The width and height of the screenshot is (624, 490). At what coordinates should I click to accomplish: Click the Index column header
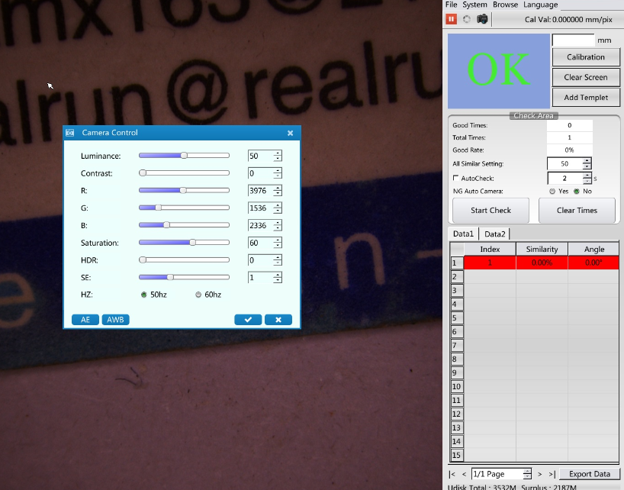click(x=490, y=249)
